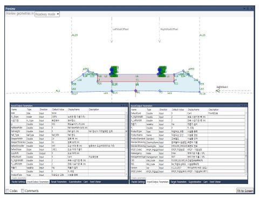
Task: Open the Preview panel options arrow
Action: click(244, 9)
